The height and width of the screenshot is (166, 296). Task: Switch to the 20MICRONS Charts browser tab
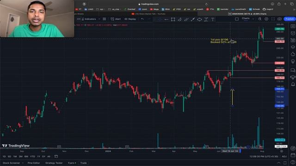click(x=247, y=14)
